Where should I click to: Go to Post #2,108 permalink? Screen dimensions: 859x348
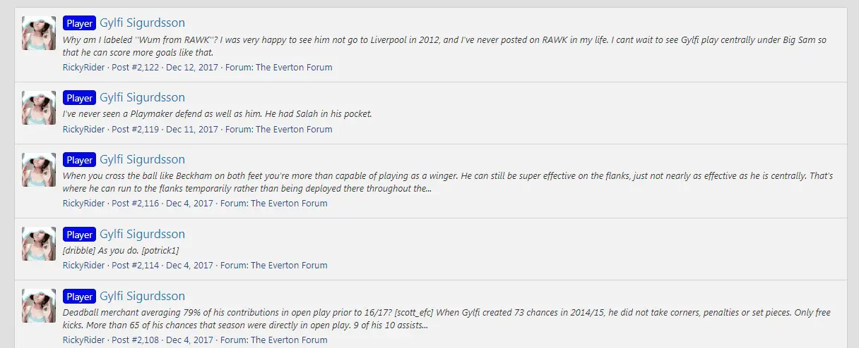(x=135, y=340)
